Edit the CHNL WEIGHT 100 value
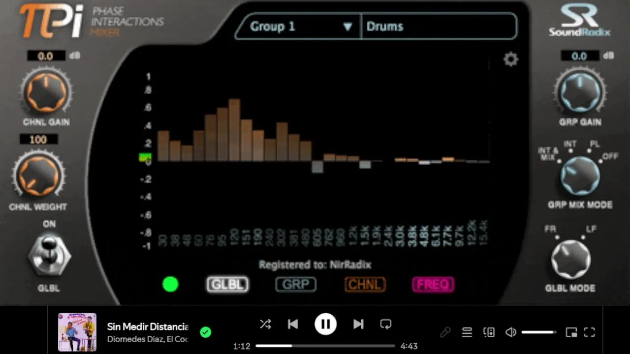The width and height of the screenshot is (630, 354). (x=38, y=140)
